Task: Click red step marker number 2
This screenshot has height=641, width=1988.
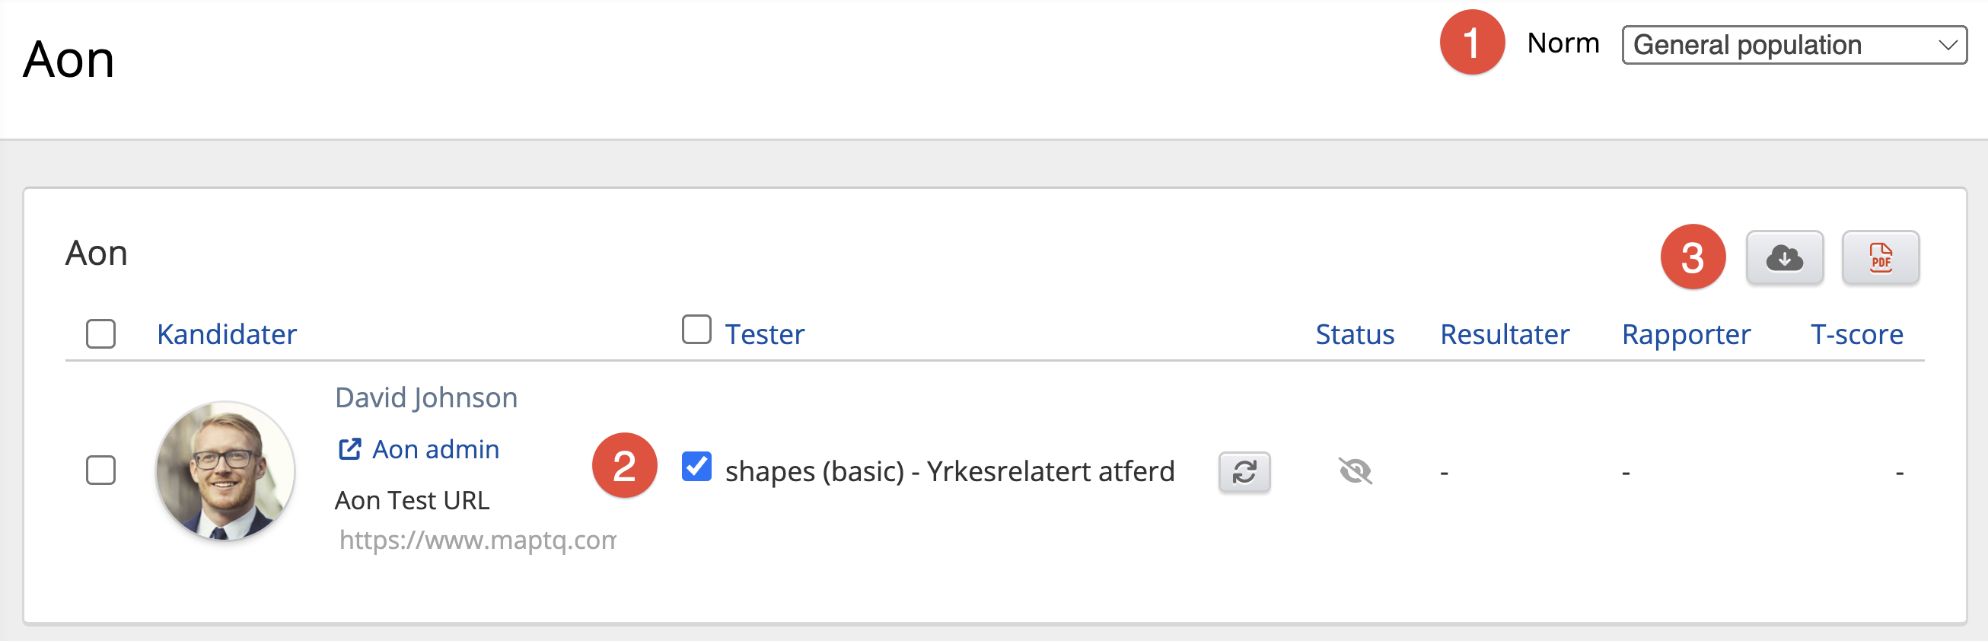Action: (624, 465)
